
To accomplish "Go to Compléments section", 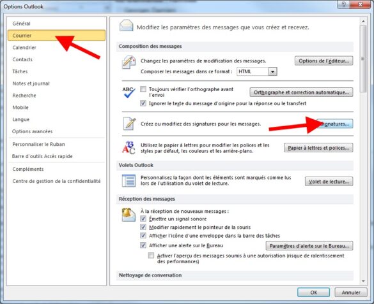I will [56, 169].
